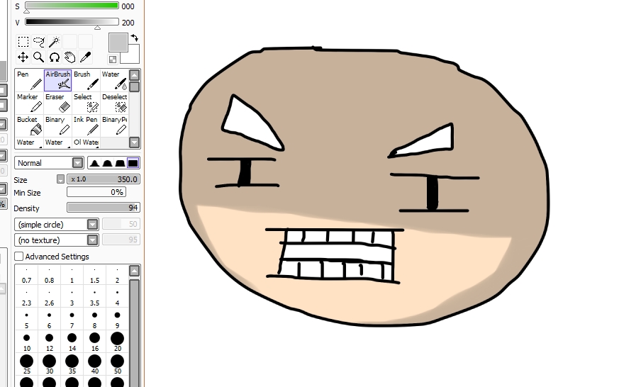This screenshot has height=387, width=641.
Task: Choose the sharpest peak brush edge shape
Action: (94, 163)
